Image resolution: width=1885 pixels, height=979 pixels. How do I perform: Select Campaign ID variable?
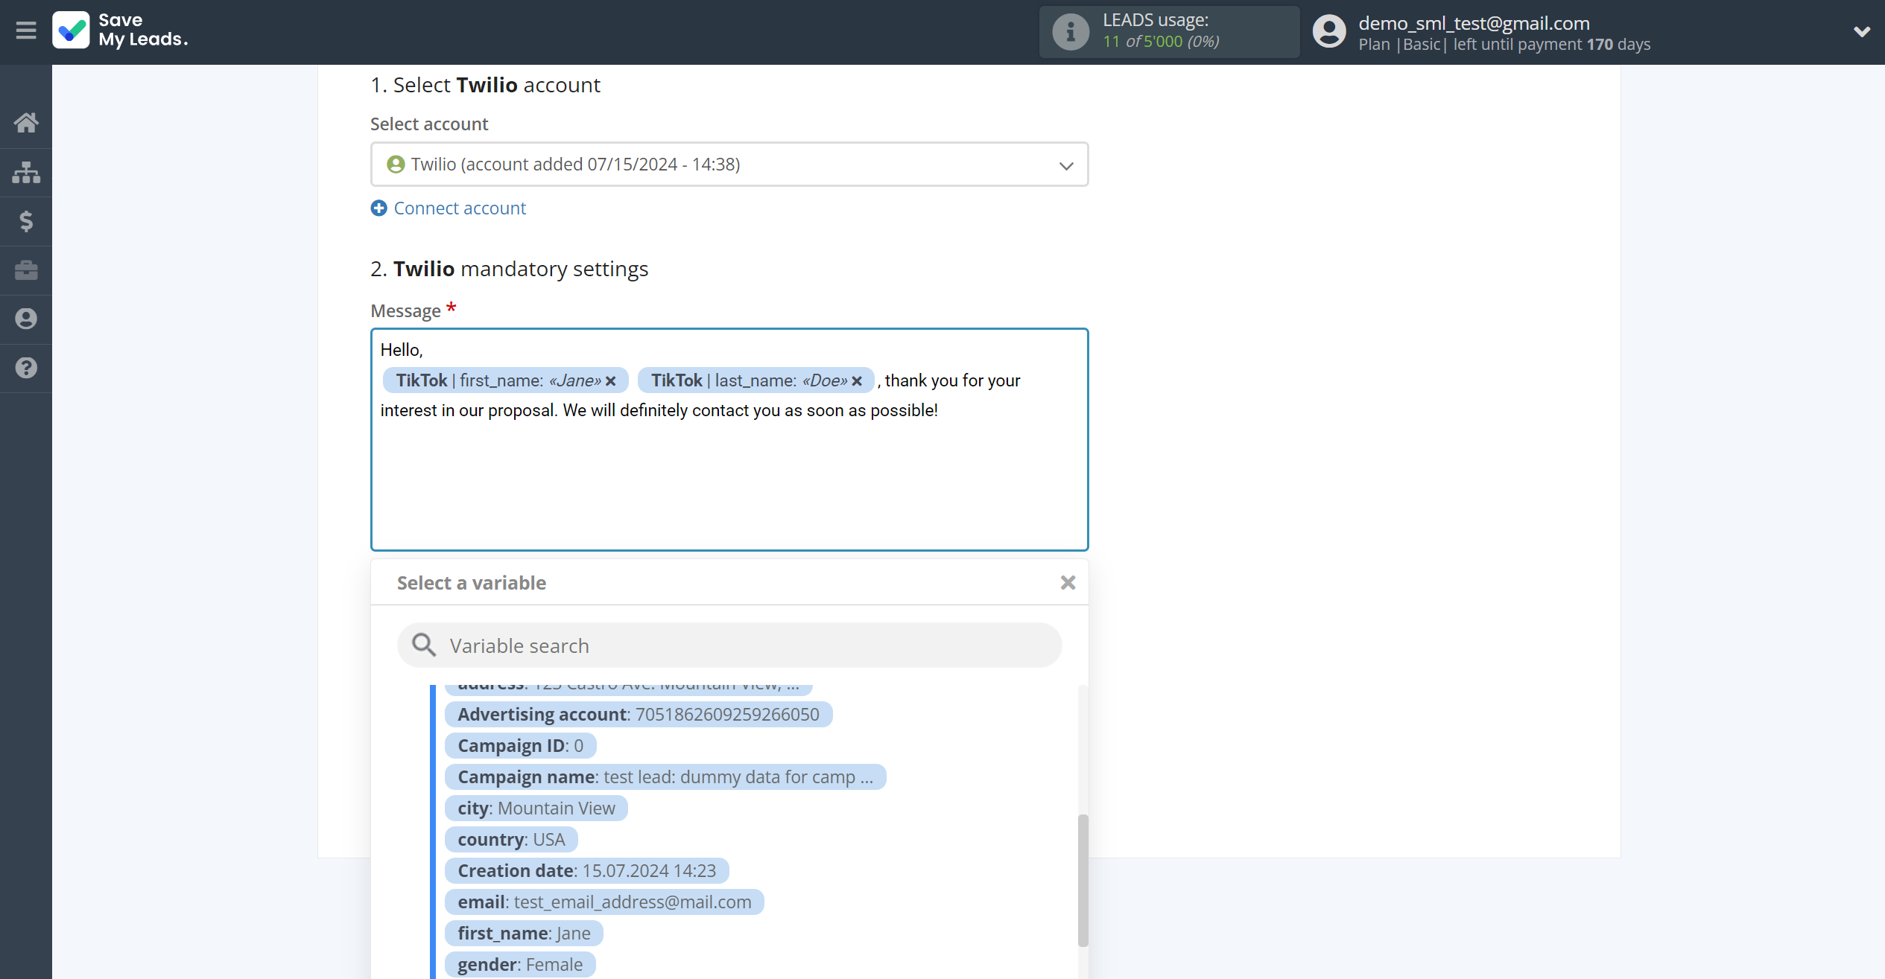pyautogui.click(x=520, y=746)
